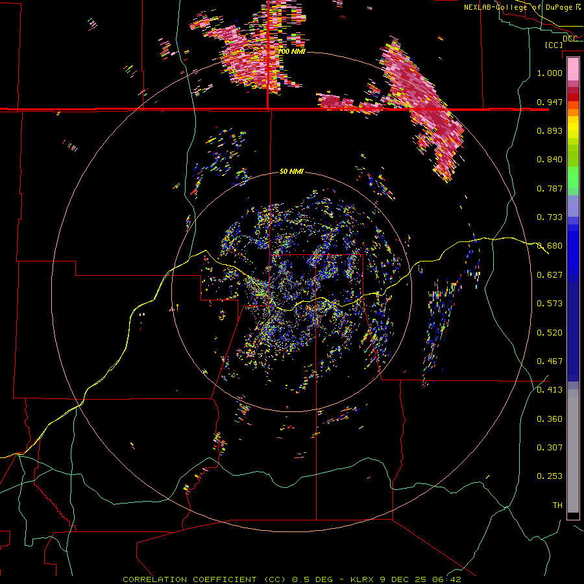Click the [CC] legend heading
Image resolution: width=584 pixels, height=584 pixels.
pyautogui.click(x=554, y=45)
